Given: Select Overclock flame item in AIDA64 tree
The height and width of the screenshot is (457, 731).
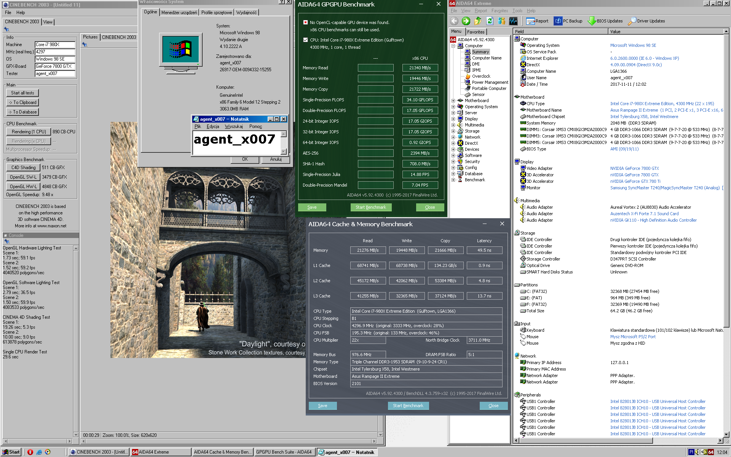Looking at the screenshot, I should 478,76.
